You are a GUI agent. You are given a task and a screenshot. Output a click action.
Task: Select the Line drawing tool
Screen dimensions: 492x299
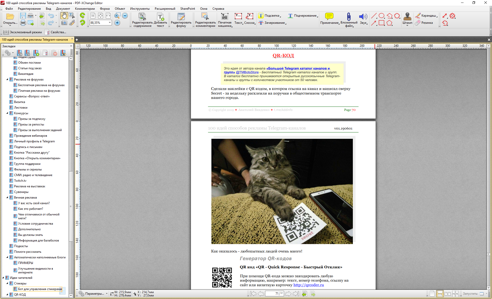point(374,16)
